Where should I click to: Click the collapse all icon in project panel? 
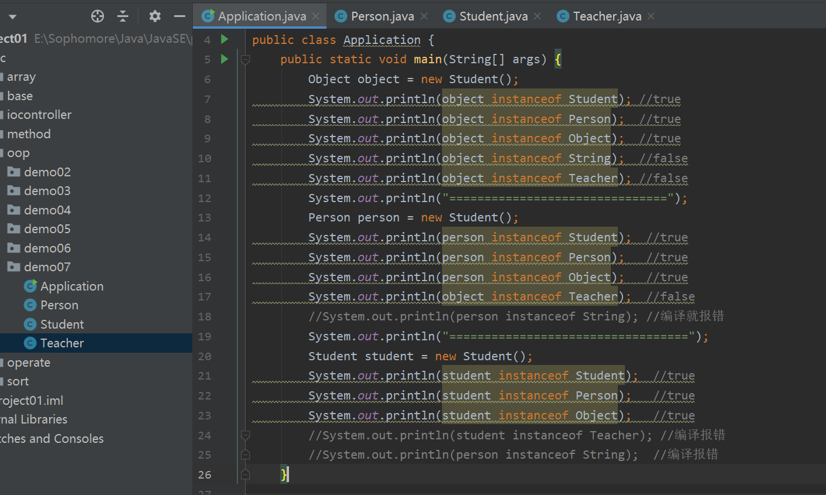coord(123,16)
